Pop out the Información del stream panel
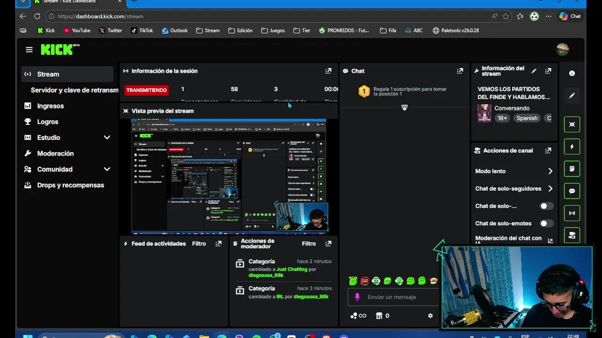 coord(548,71)
